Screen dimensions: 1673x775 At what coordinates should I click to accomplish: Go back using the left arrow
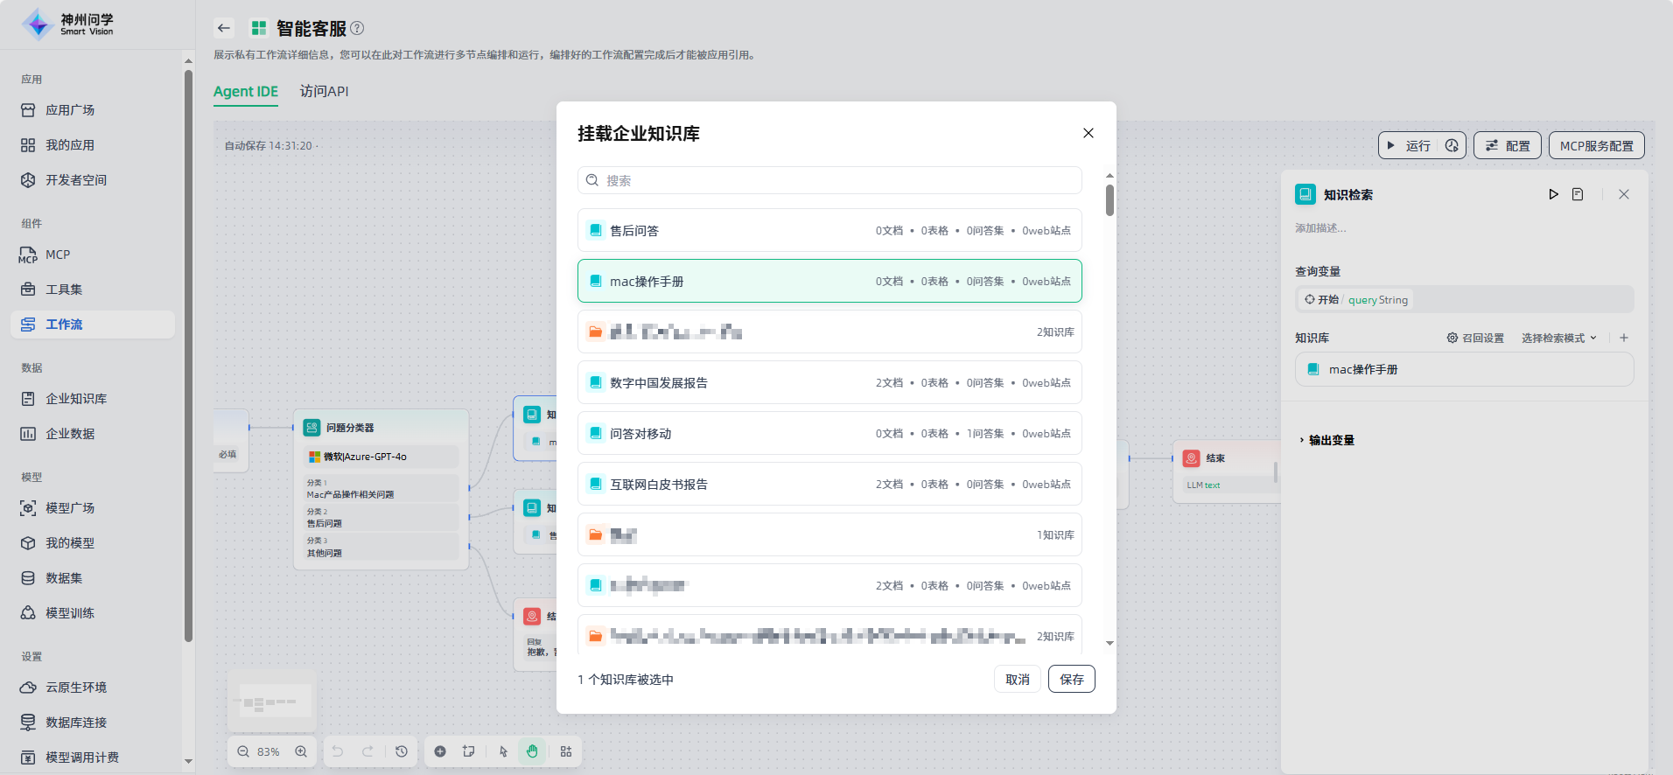tap(224, 28)
